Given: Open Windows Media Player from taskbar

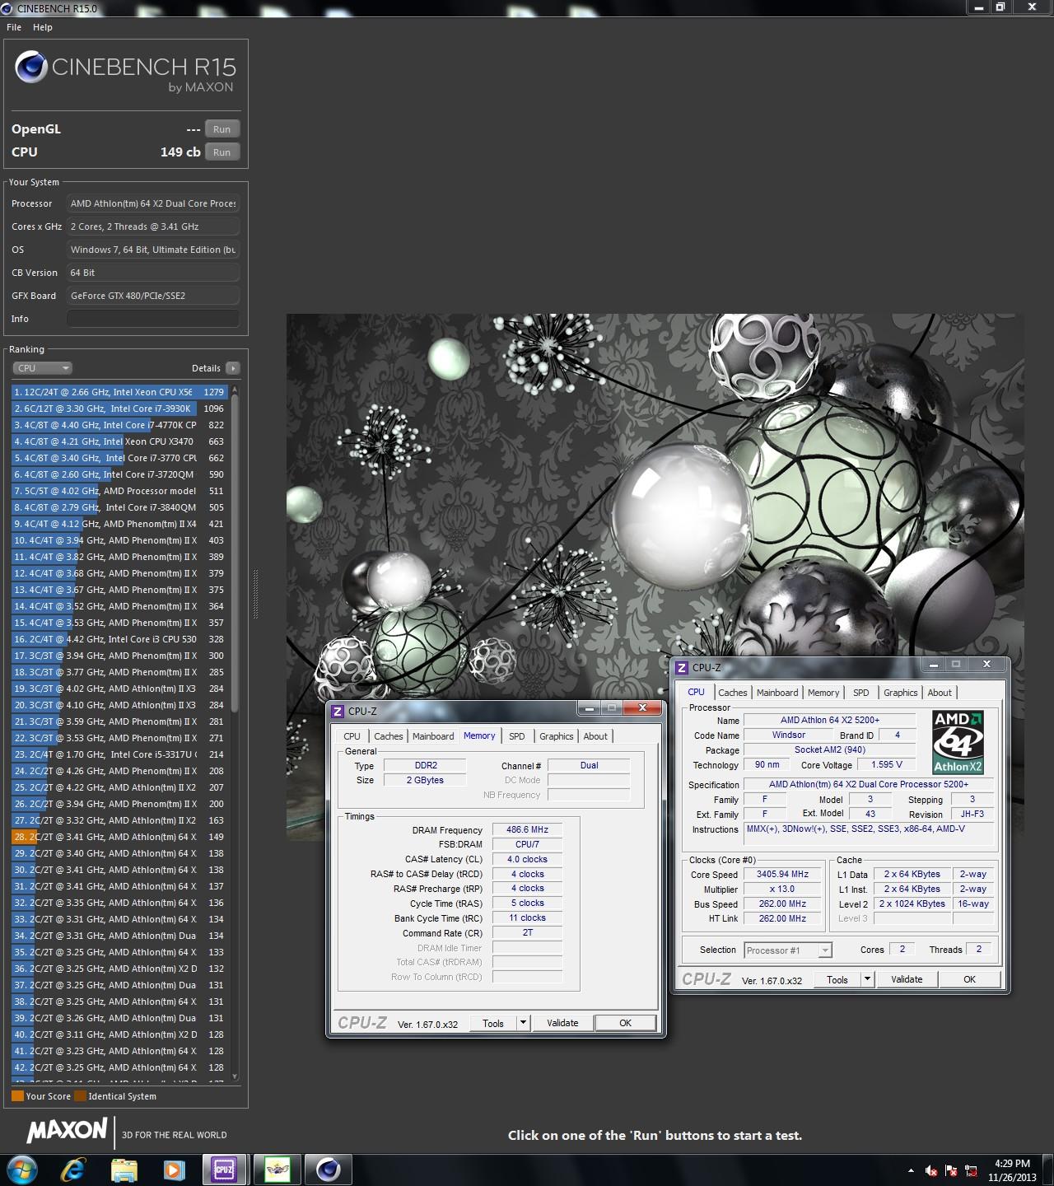Looking at the screenshot, I should (174, 1170).
